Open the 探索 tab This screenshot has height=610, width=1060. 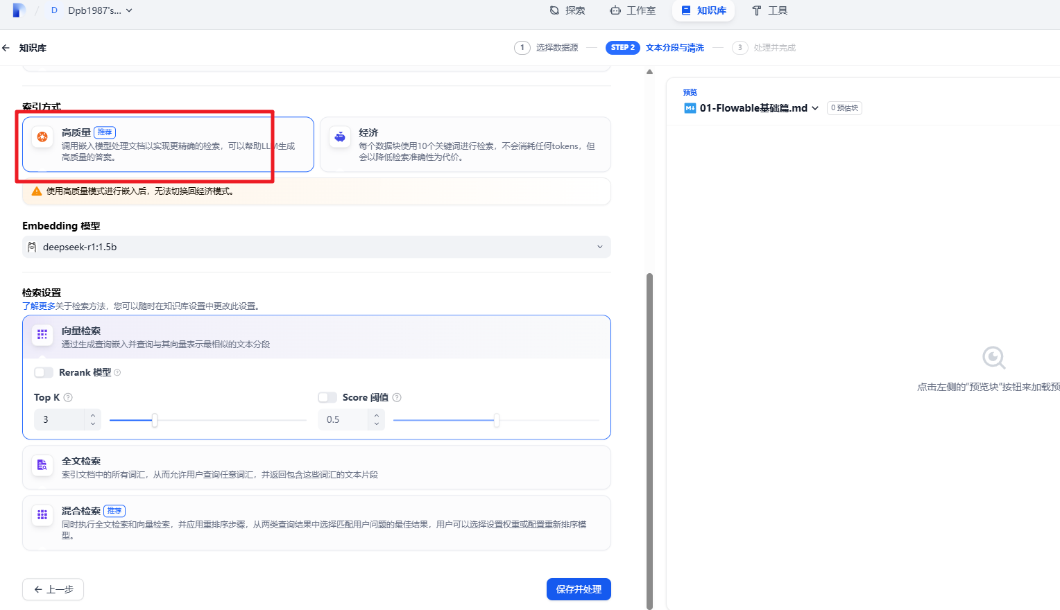click(567, 10)
